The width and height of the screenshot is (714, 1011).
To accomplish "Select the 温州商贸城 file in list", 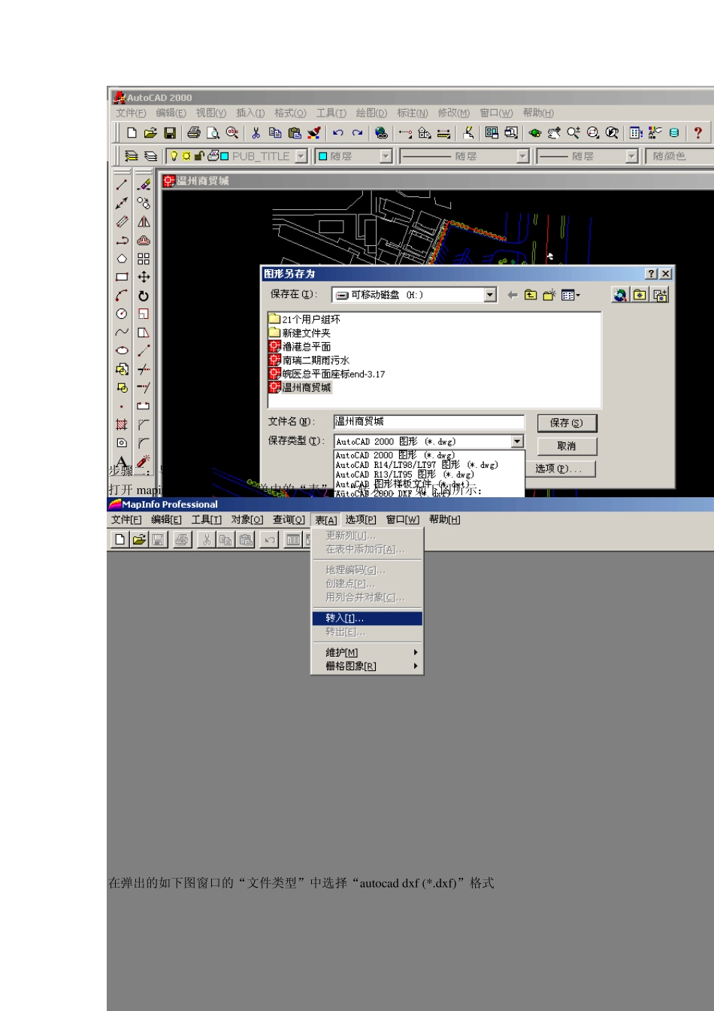I will click(x=300, y=387).
